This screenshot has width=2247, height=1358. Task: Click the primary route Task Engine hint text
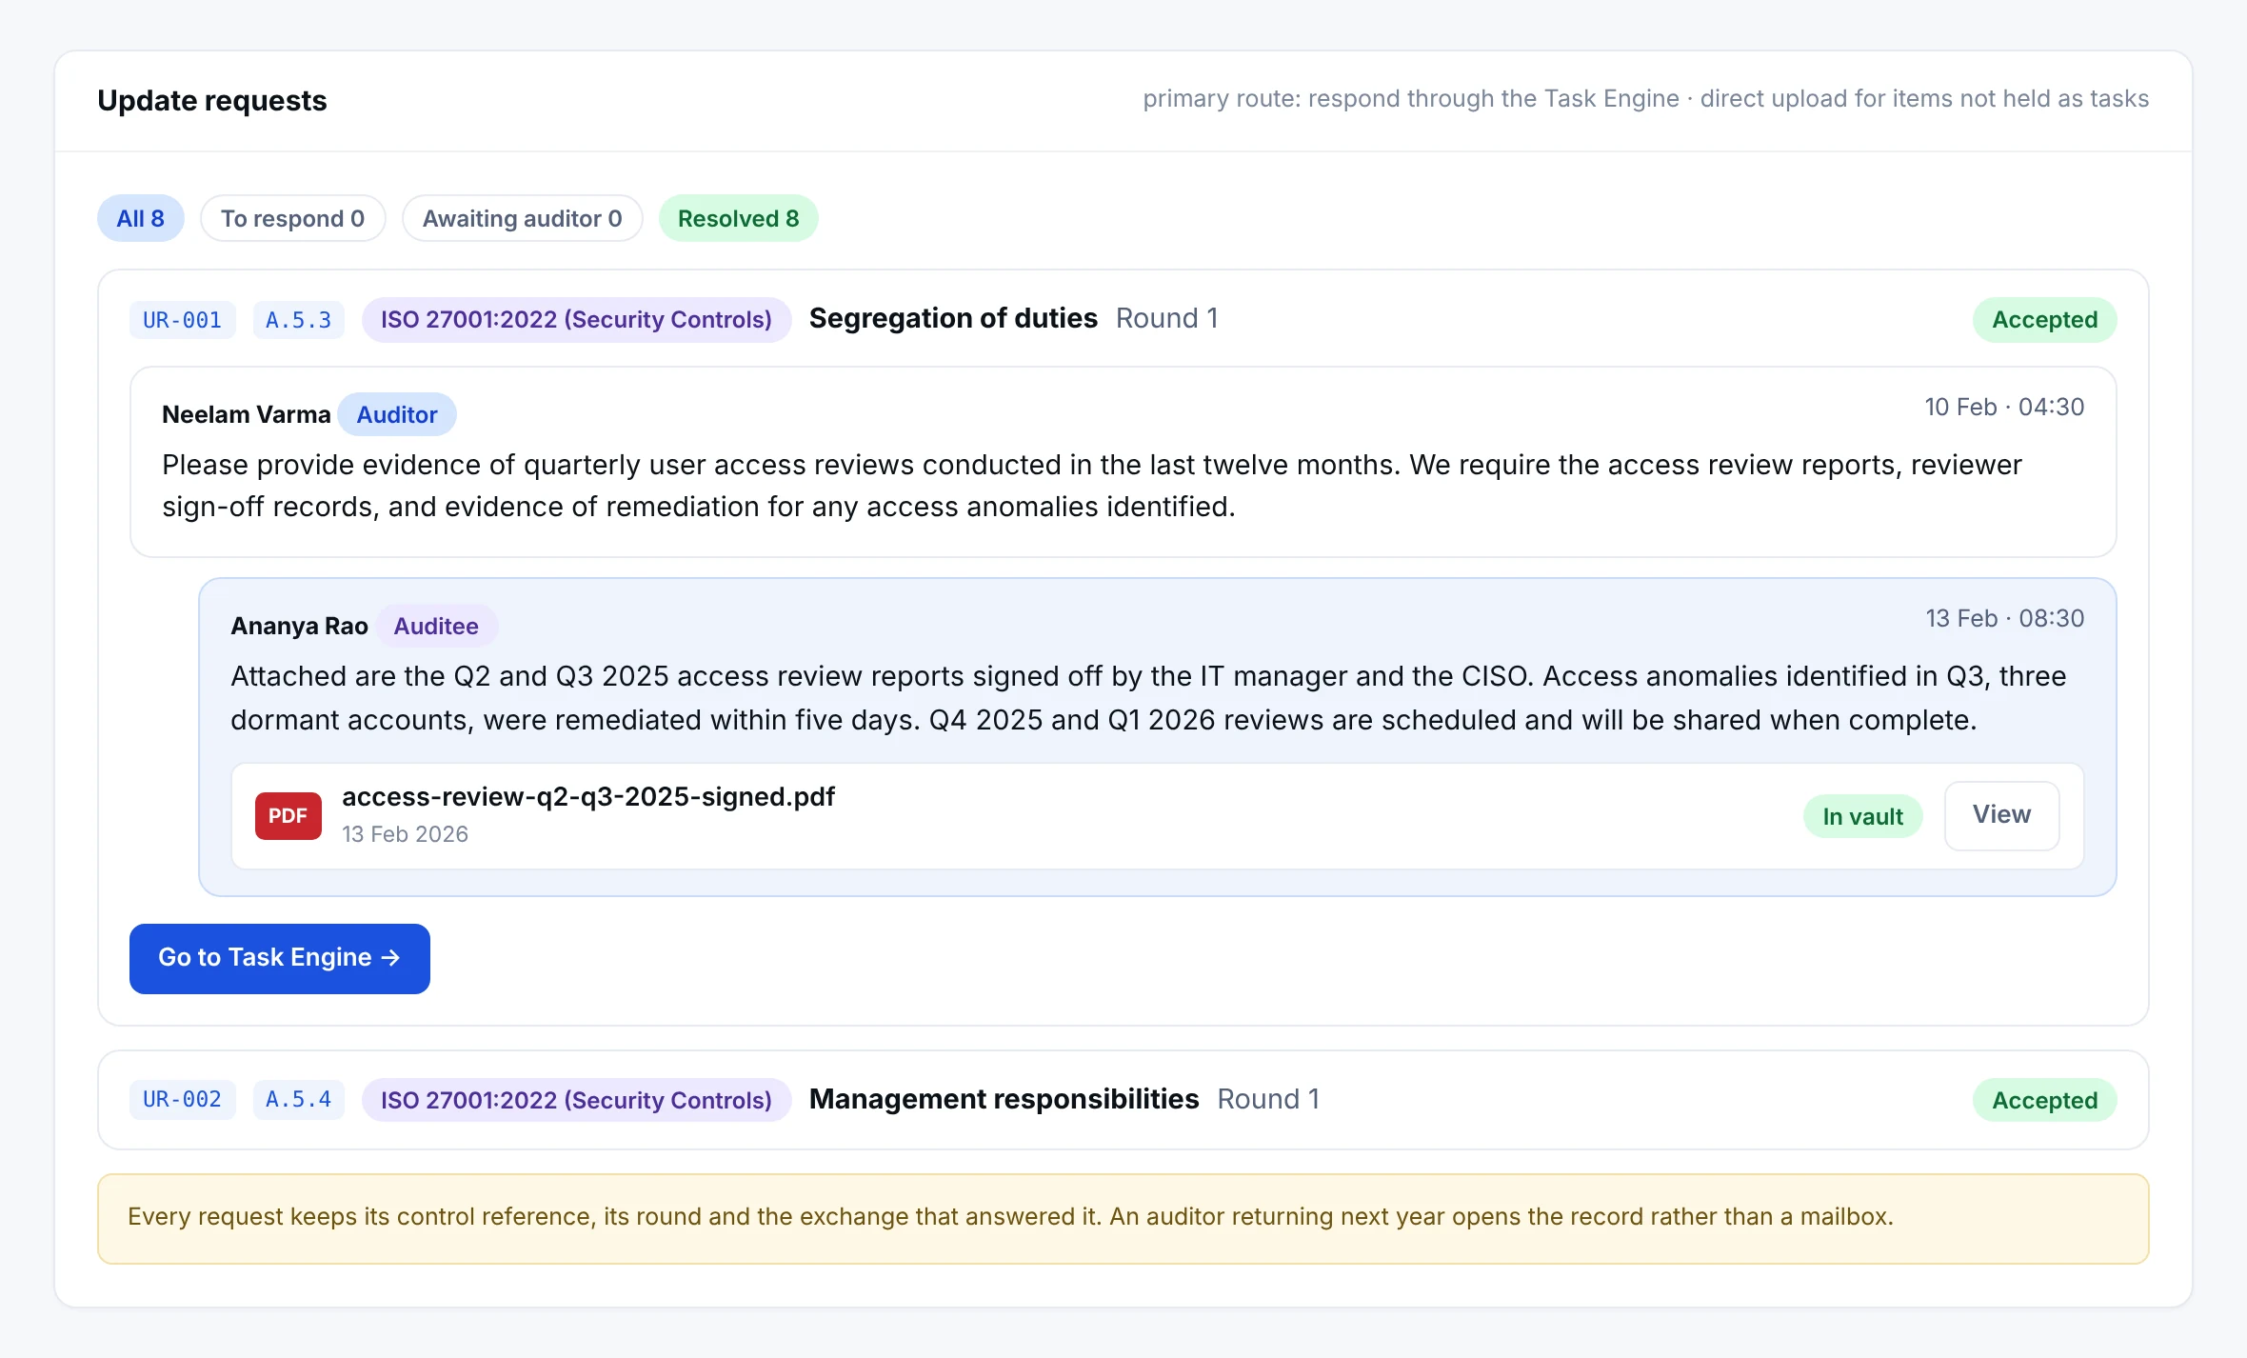1645,99
